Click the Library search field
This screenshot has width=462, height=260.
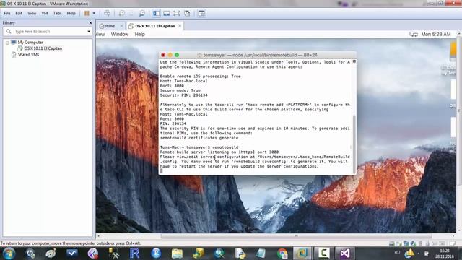point(47,31)
